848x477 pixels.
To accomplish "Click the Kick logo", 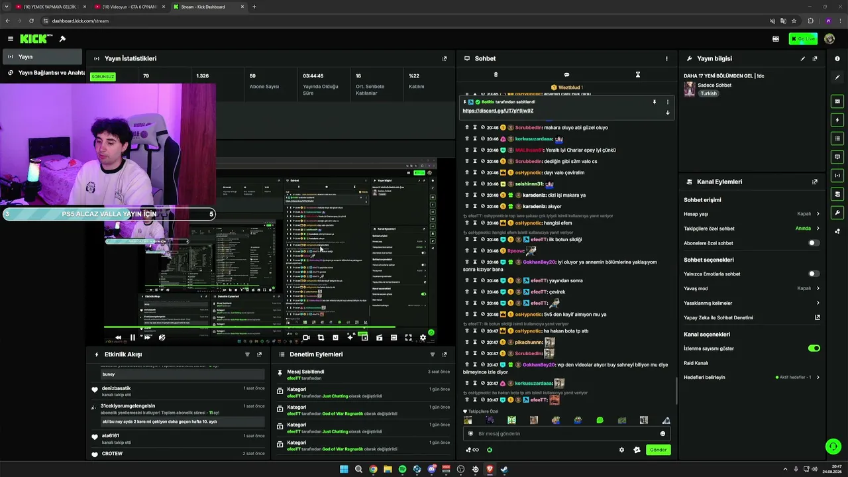I will pos(36,39).
